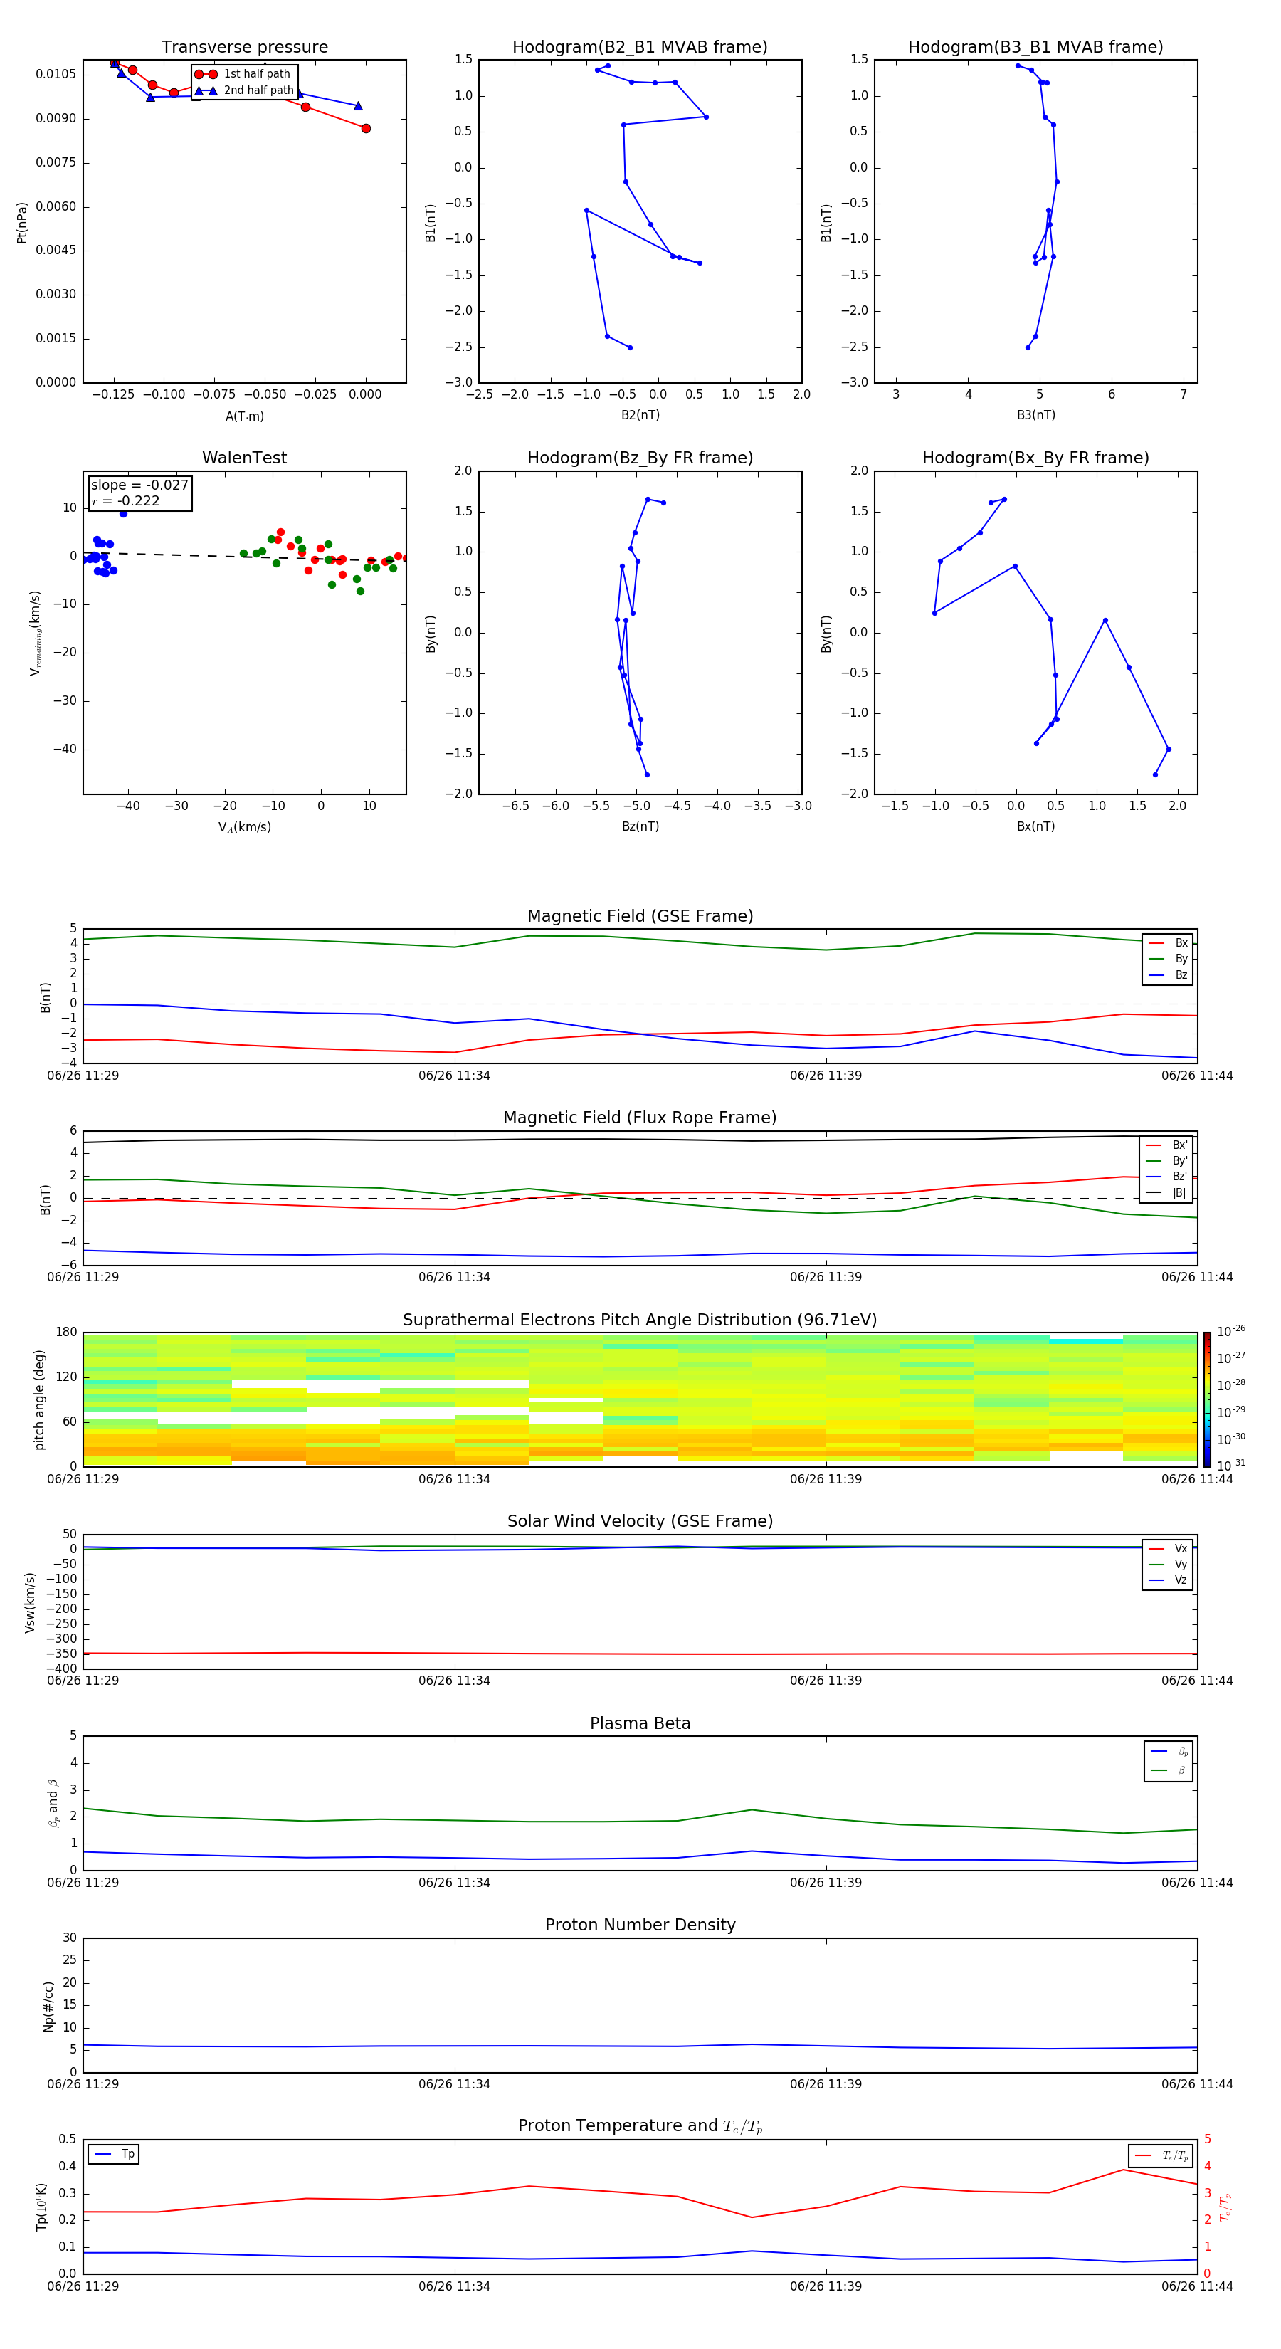
Task: Select the red "Bx" entry in the GSE legend
Action: click(1168, 943)
